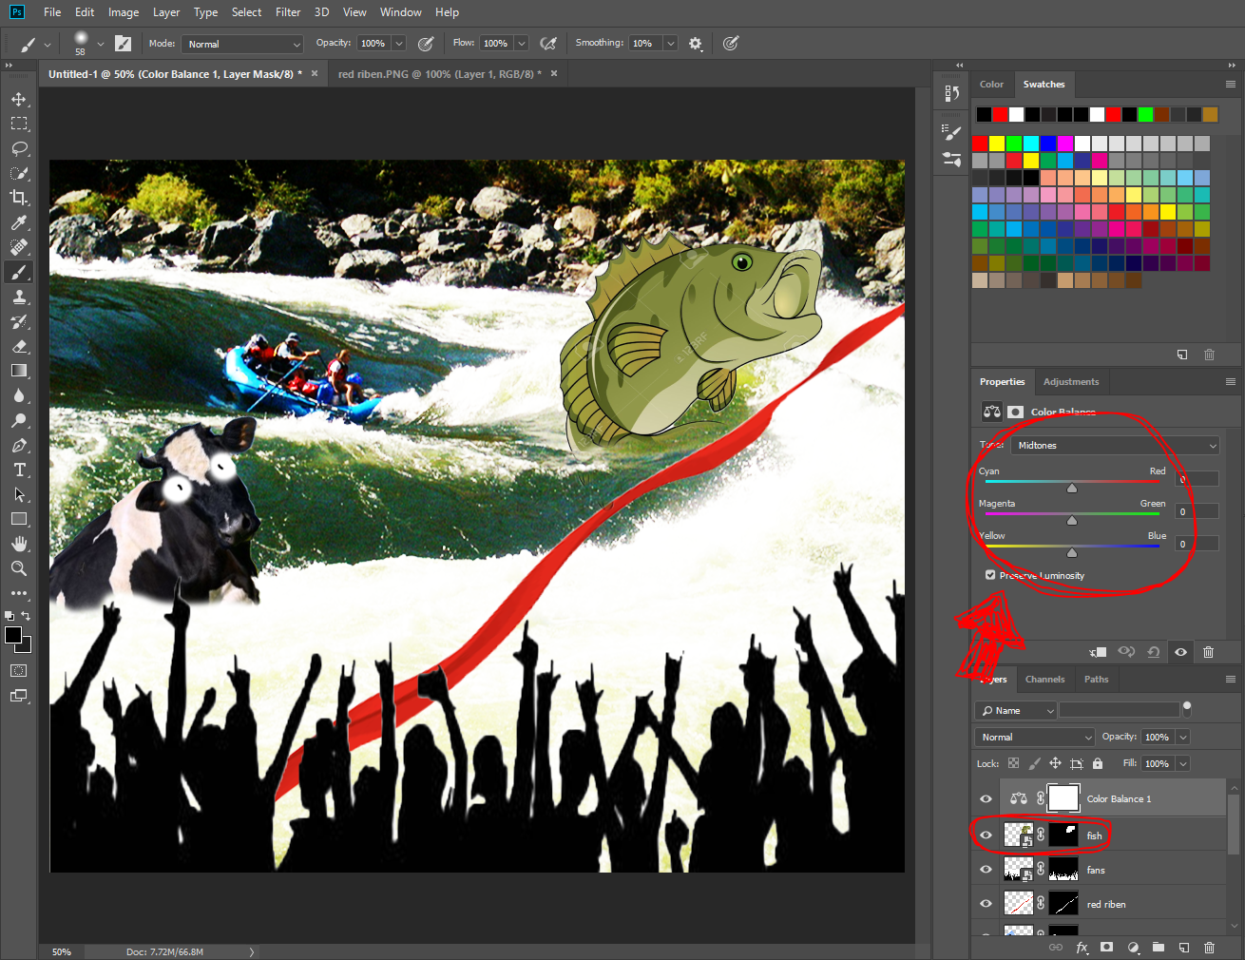Click the Swatches panel menu button
Viewport: 1245px width, 960px height.
(1231, 85)
